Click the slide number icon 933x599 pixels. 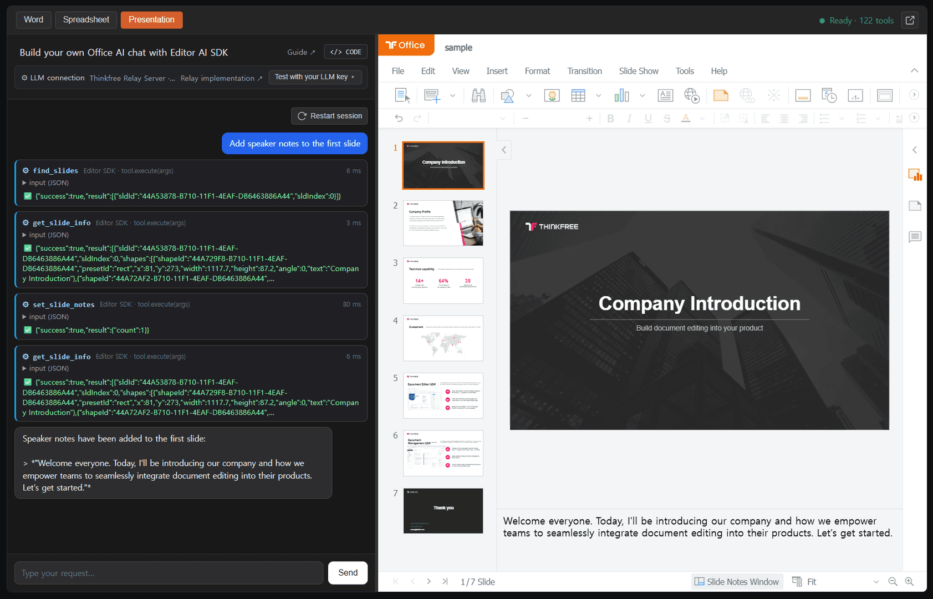click(x=855, y=95)
